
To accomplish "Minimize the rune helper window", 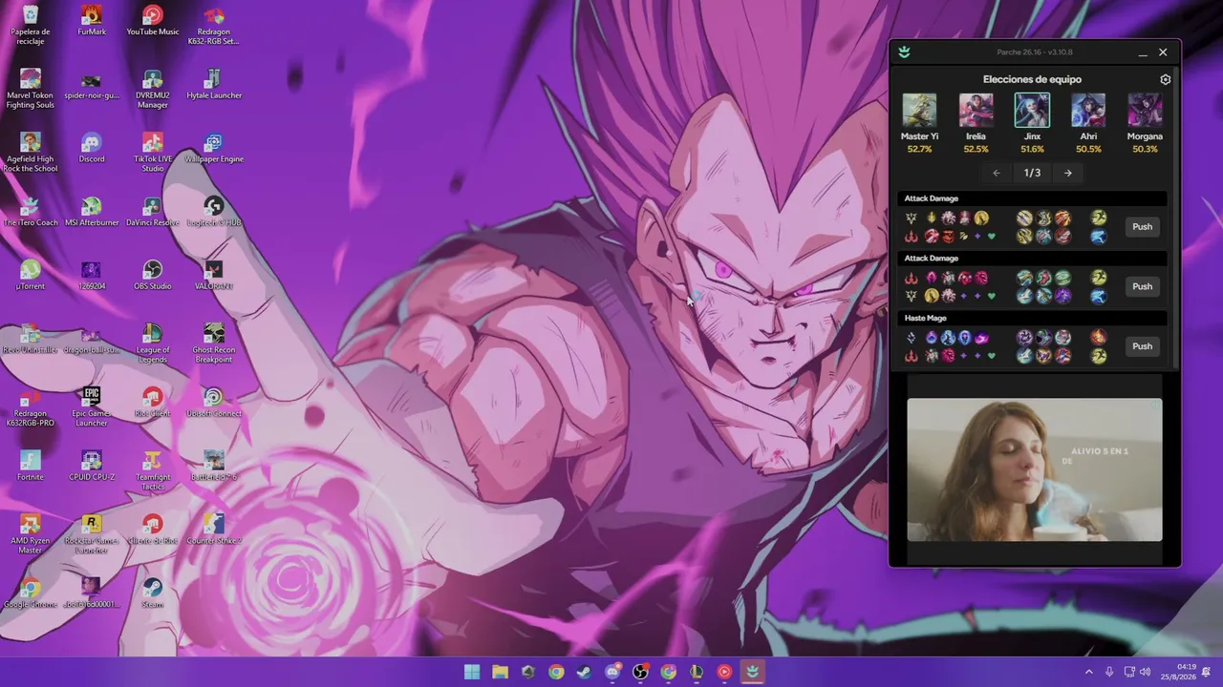I will [x=1143, y=52].
